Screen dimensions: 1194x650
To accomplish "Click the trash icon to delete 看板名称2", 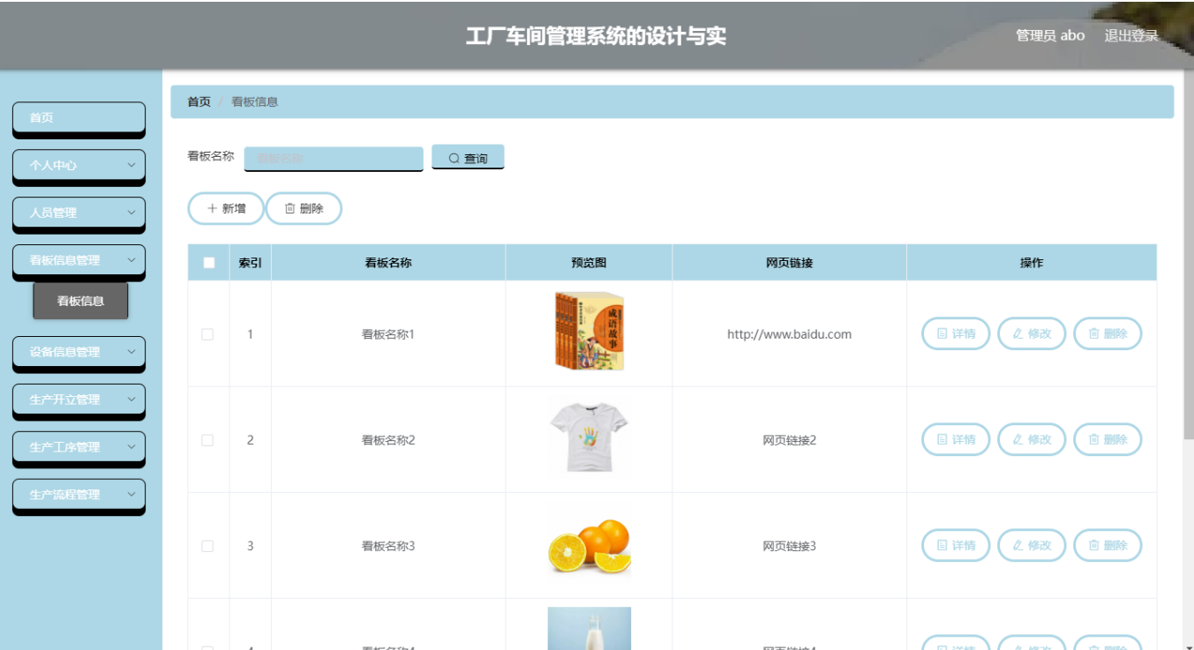I will click(x=1094, y=438).
